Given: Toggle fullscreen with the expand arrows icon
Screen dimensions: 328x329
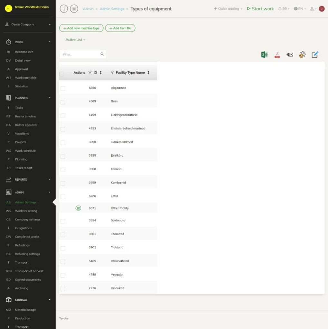Looking at the screenshot, I should (74, 9).
